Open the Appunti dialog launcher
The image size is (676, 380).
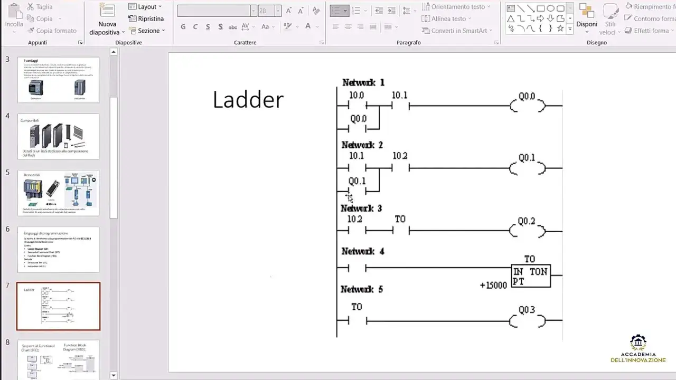80,43
